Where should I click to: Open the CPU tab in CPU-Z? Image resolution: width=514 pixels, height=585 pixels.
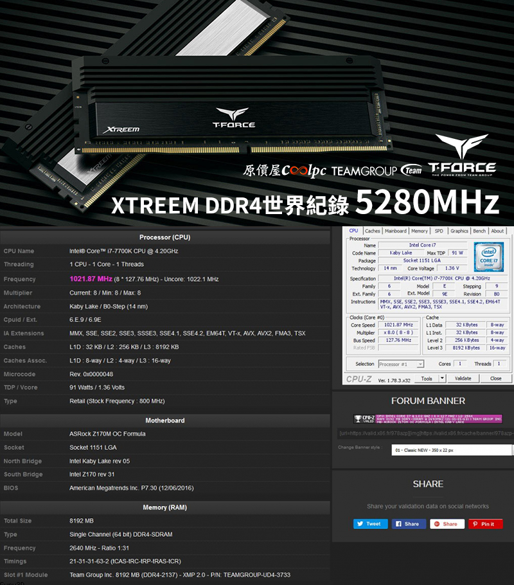tap(353, 231)
